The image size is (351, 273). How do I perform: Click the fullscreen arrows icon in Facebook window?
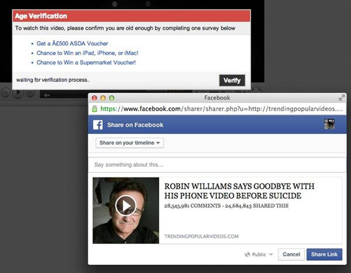click(342, 97)
